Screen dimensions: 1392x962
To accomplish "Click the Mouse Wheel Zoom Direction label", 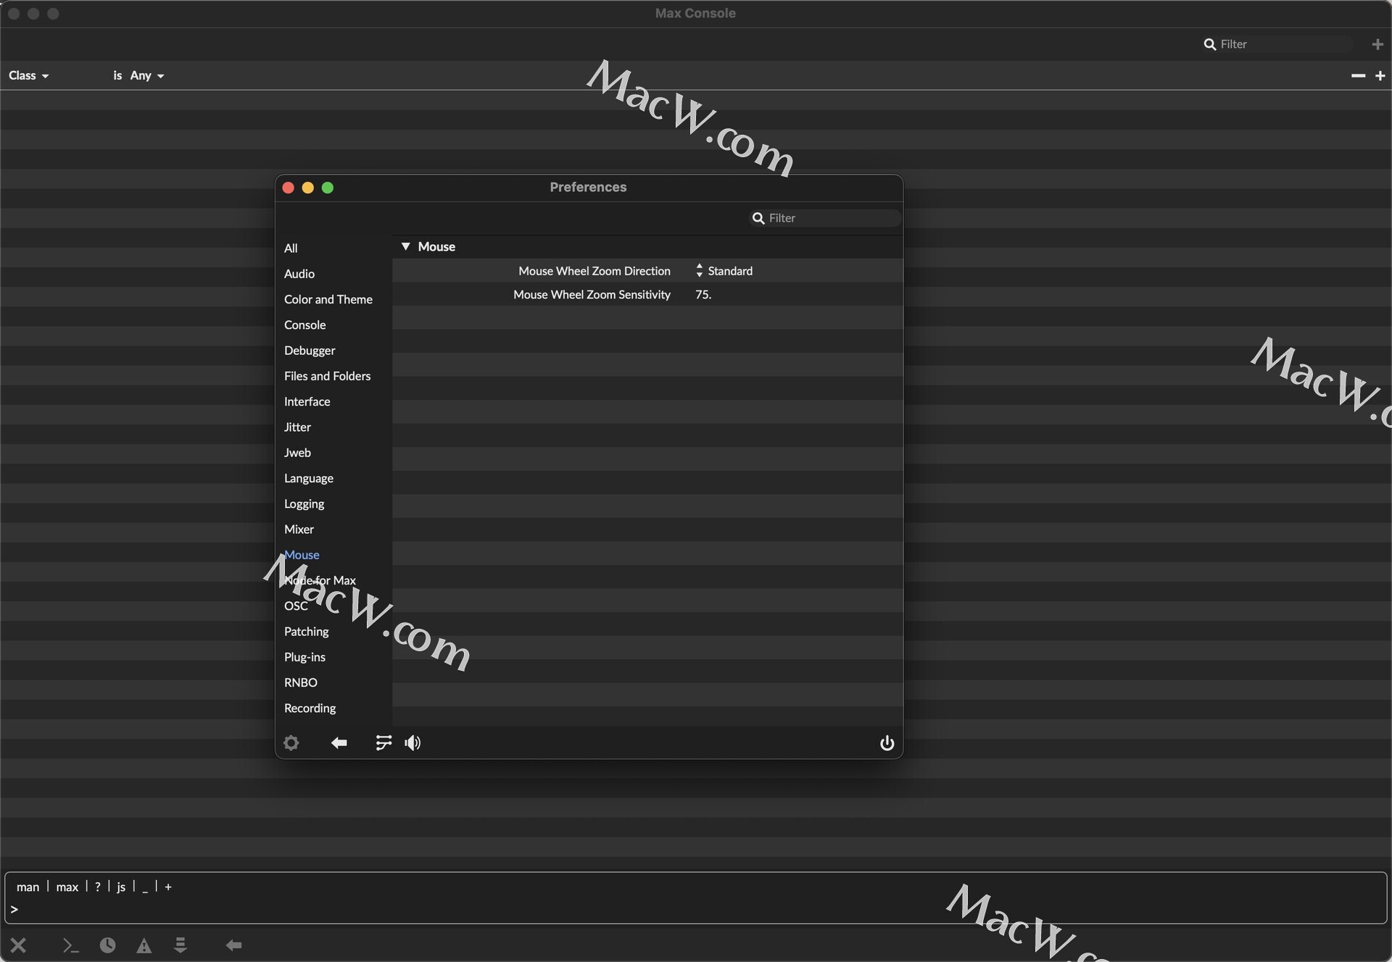I will pyautogui.click(x=594, y=270).
